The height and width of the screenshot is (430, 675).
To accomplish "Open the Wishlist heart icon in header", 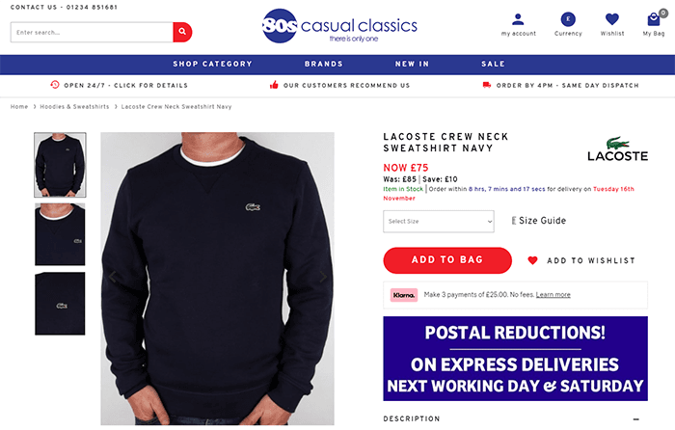I will (611, 19).
